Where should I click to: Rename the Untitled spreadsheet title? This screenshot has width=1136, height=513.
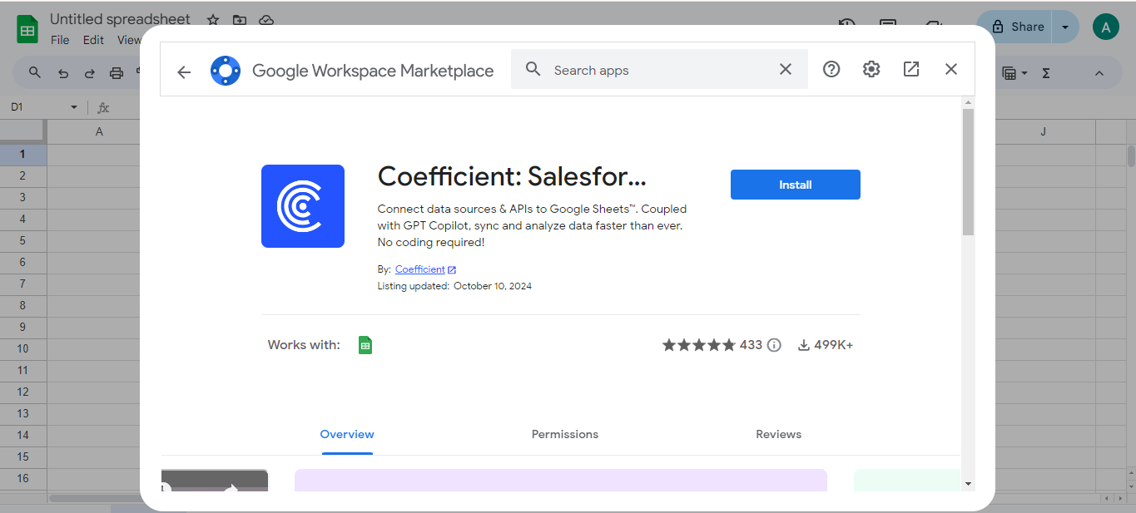coord(120,19)
